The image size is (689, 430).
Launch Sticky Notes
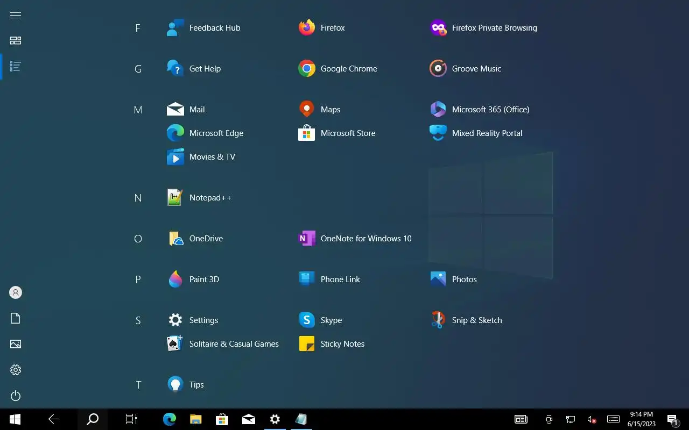click(x=331, y=344)
